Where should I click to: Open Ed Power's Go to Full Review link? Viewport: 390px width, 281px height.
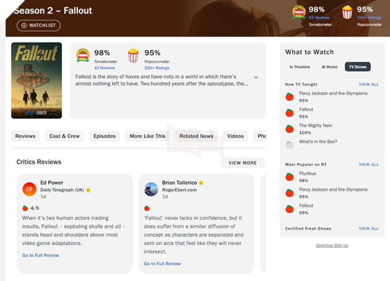click(x=40, y=256)
